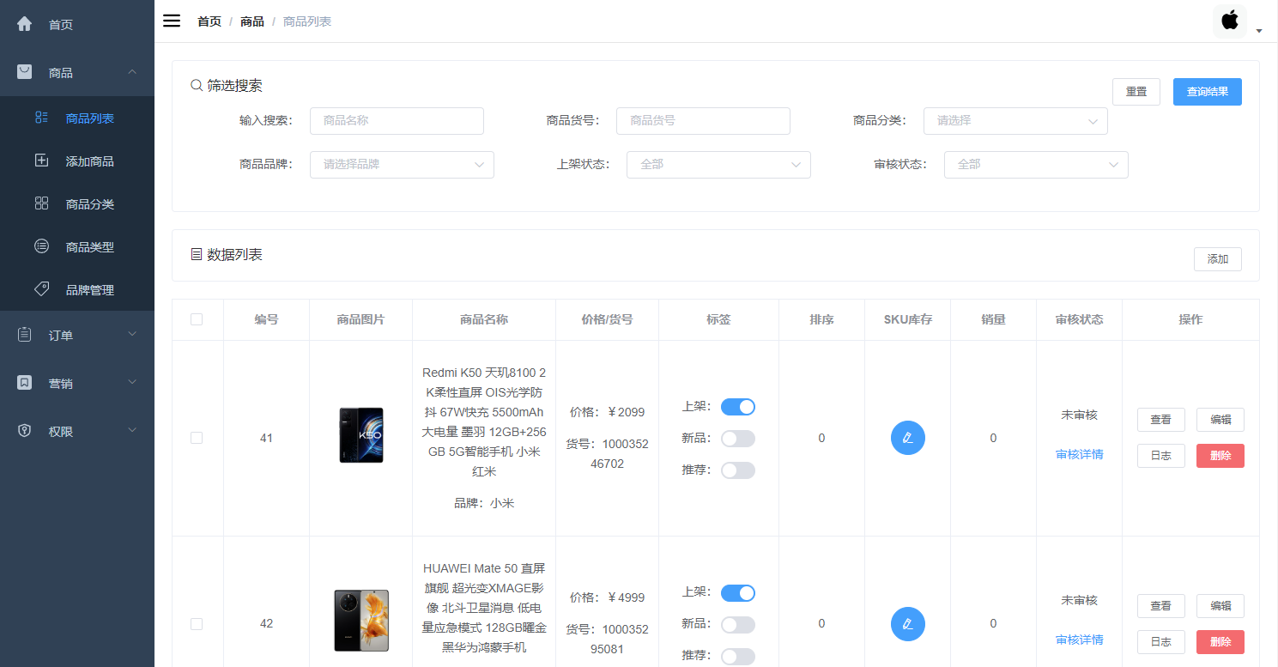1278x667 pixels.
Task: Click the 商品 shopping bag icon
Action: point(25,72)
